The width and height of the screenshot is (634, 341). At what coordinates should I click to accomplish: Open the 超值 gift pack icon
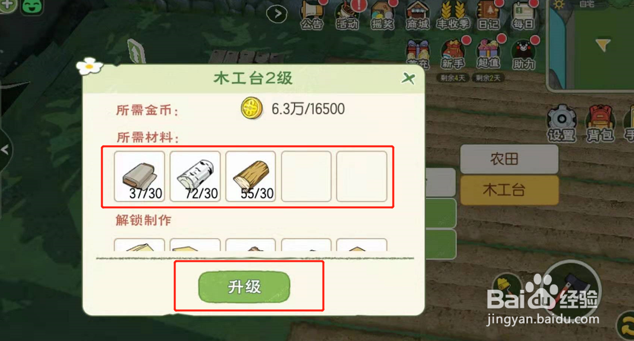tap(488, 54)
